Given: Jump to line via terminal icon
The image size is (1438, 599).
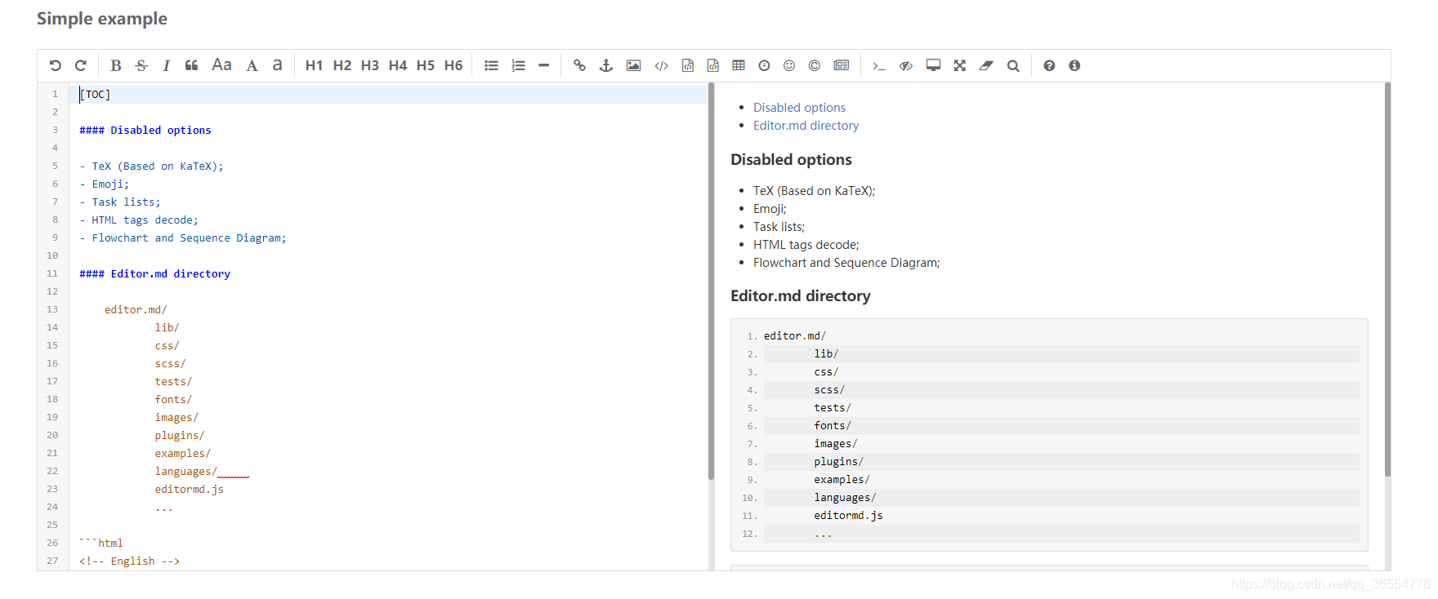Looking at the screenshot, I should (879, 65).
